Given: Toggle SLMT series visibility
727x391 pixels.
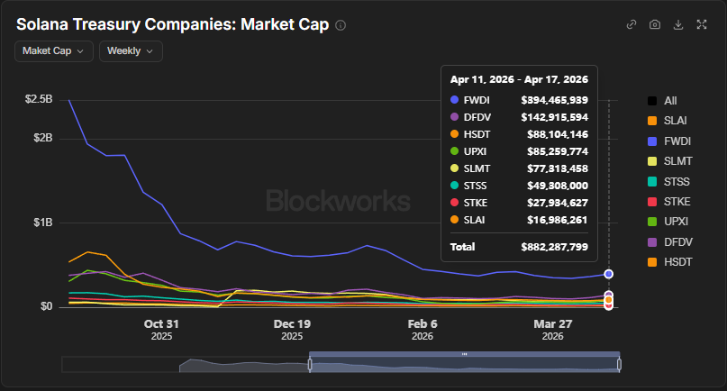Looking at the screenshot, I should [x=677, y=160].
